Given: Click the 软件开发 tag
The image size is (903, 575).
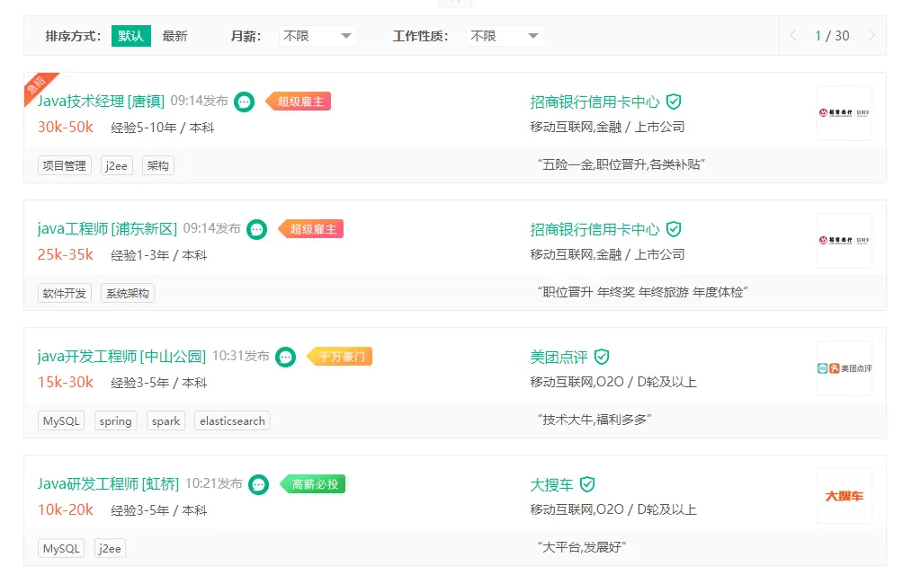Looking at the screenshot, I should (x=65, y=293).
